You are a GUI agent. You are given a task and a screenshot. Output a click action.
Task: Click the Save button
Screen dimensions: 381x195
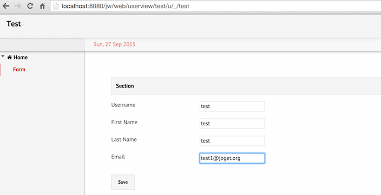[123, 182]
